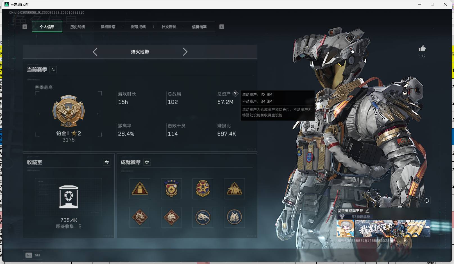
Task: Select the red dragon diamond badge
Action: tap(140, 217)
